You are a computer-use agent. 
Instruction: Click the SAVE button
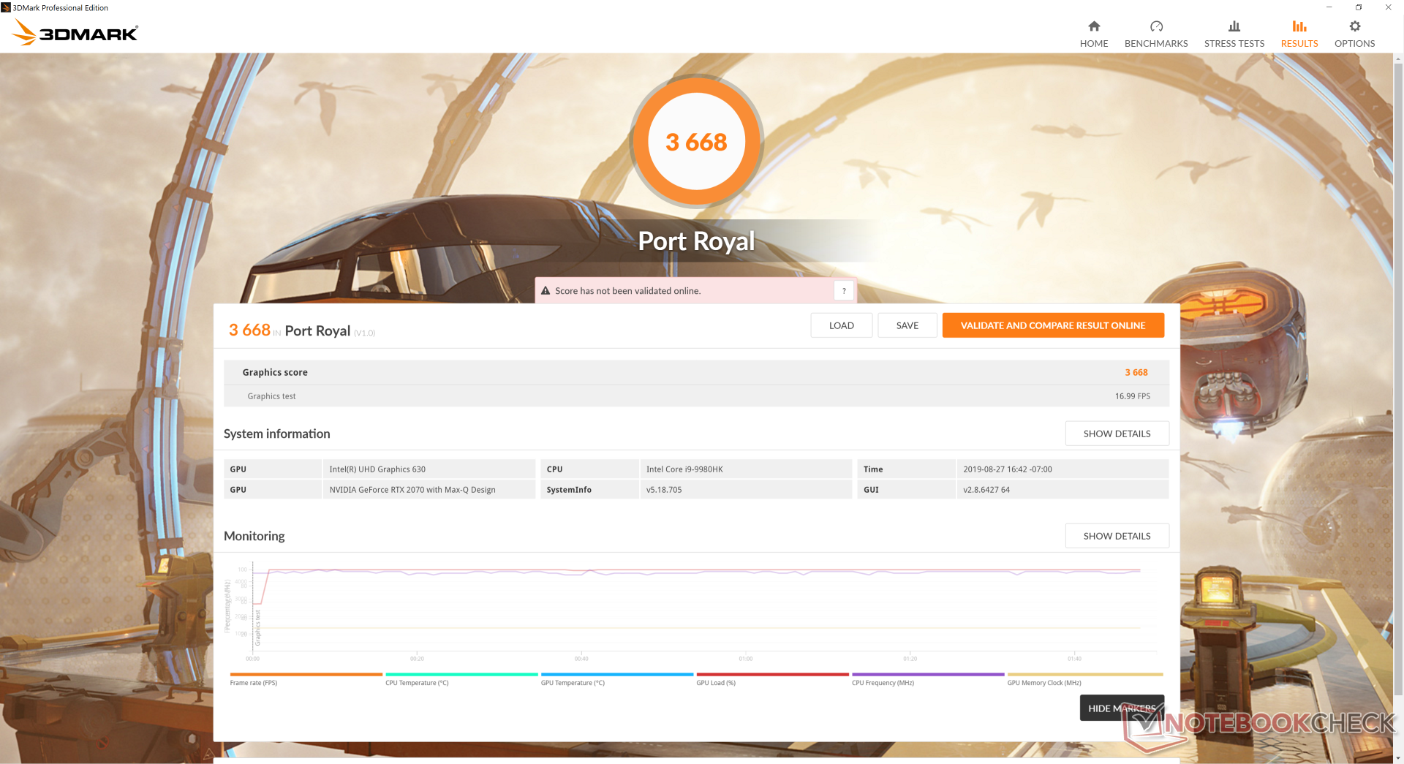pyautogui.click(x=907, y=325)
